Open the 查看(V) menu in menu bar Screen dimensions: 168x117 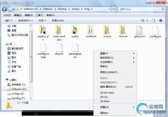click(x=29, y=15)
